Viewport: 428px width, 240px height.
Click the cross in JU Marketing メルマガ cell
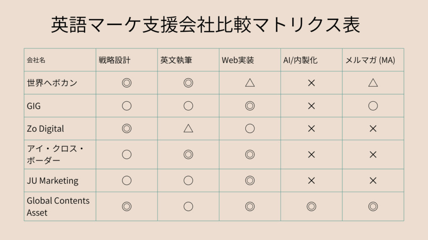[373, 180]
